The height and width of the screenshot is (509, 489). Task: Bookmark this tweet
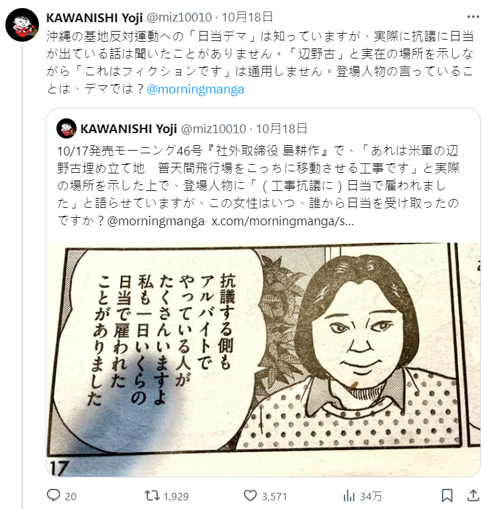447,496
